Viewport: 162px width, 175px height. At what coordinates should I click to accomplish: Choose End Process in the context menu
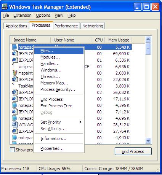(x=59, y=99)
